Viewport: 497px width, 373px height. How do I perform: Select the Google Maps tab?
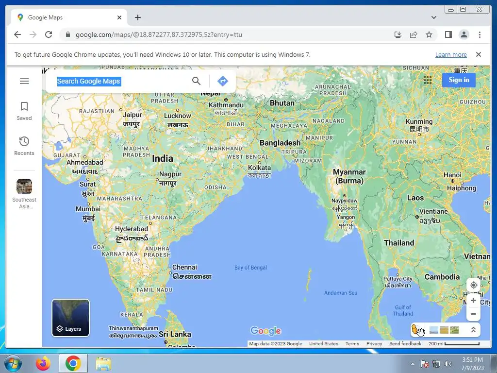(x=69, y=17)
